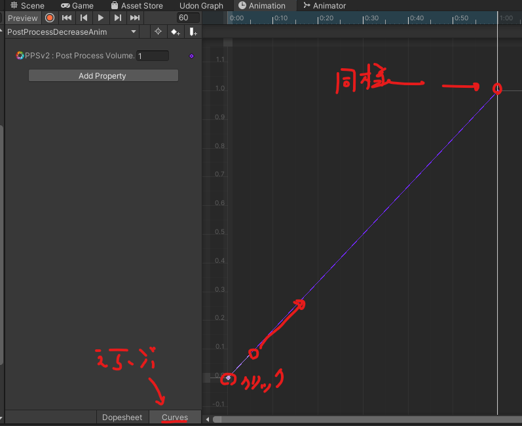Go to next keyframe
Screen dimensions: 522x426
(x=117, y=18)
